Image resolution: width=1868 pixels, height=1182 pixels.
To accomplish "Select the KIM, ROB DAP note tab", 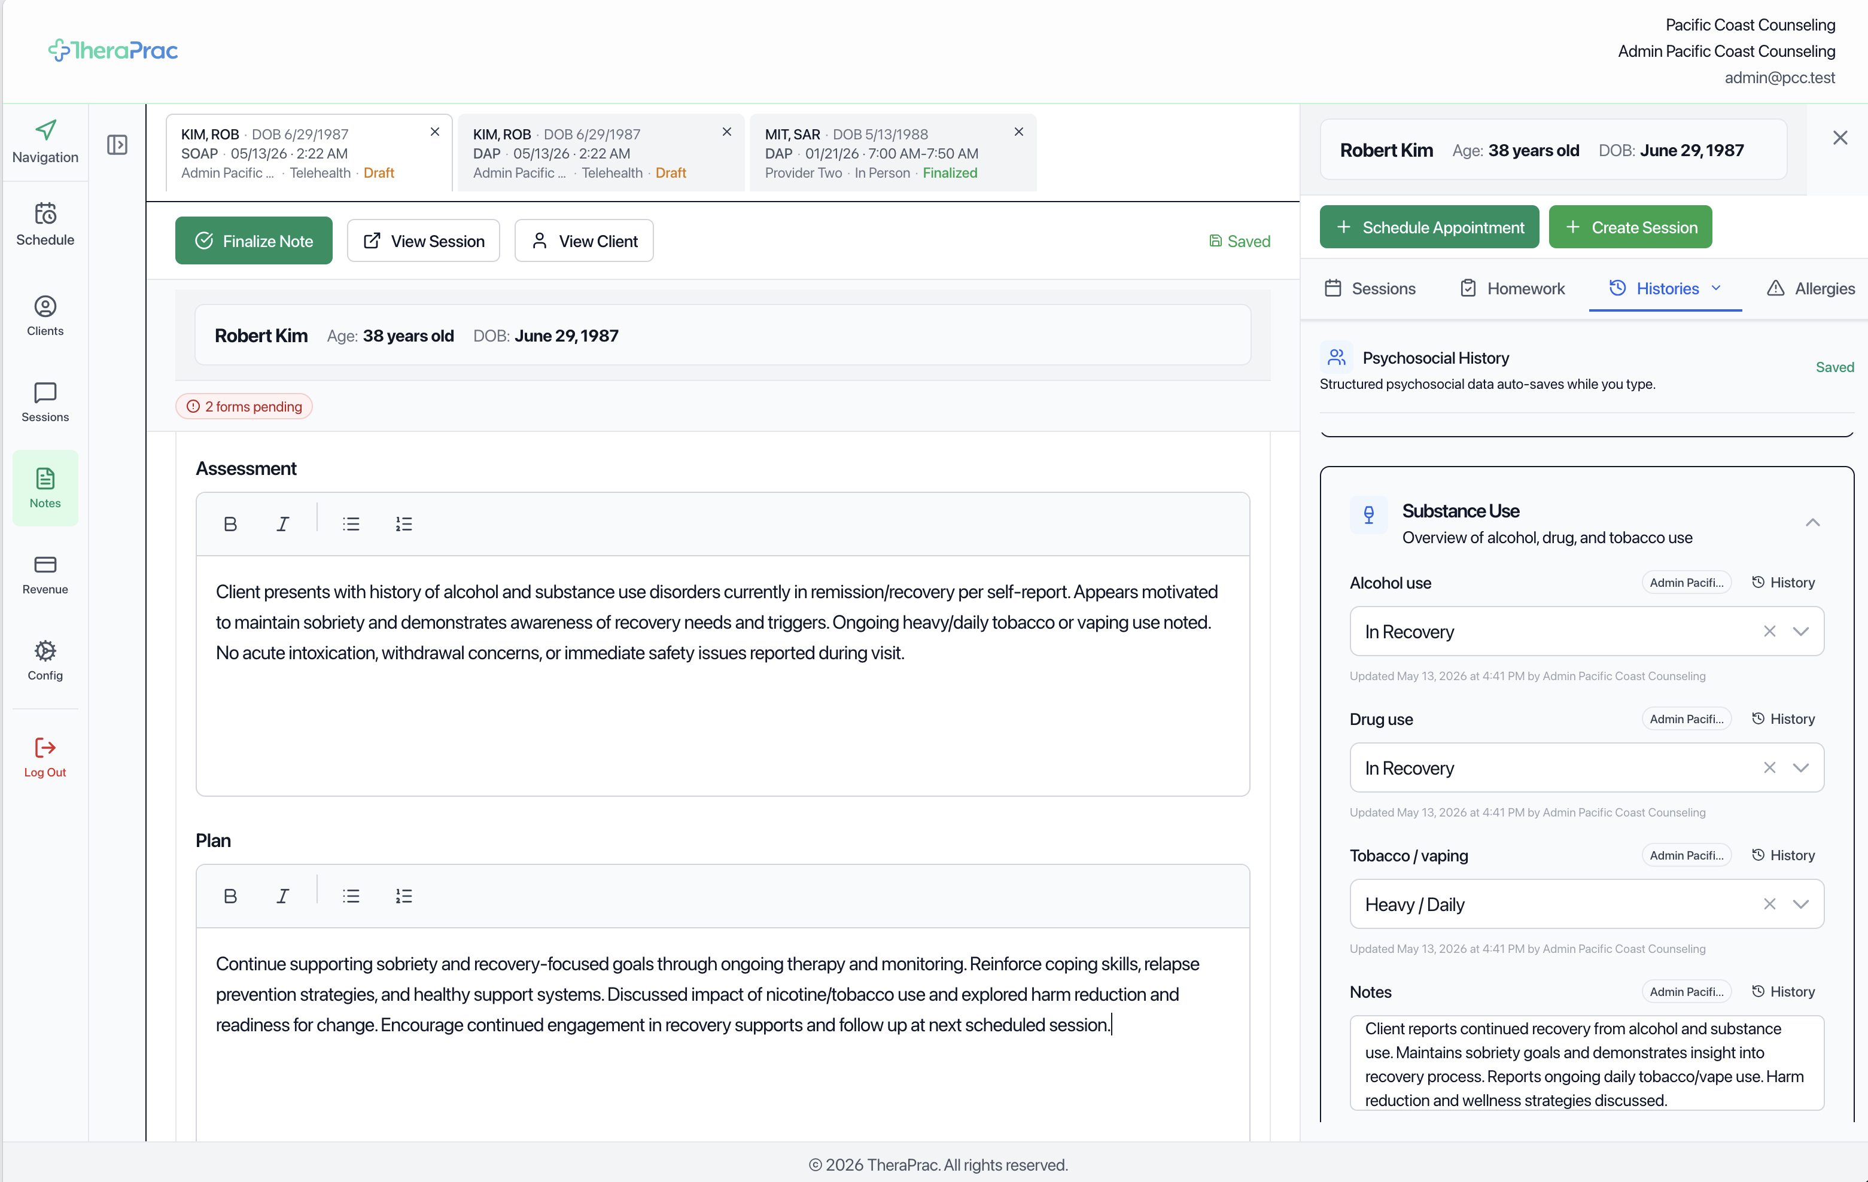I will pyautogui.click(x=601, y=153).
